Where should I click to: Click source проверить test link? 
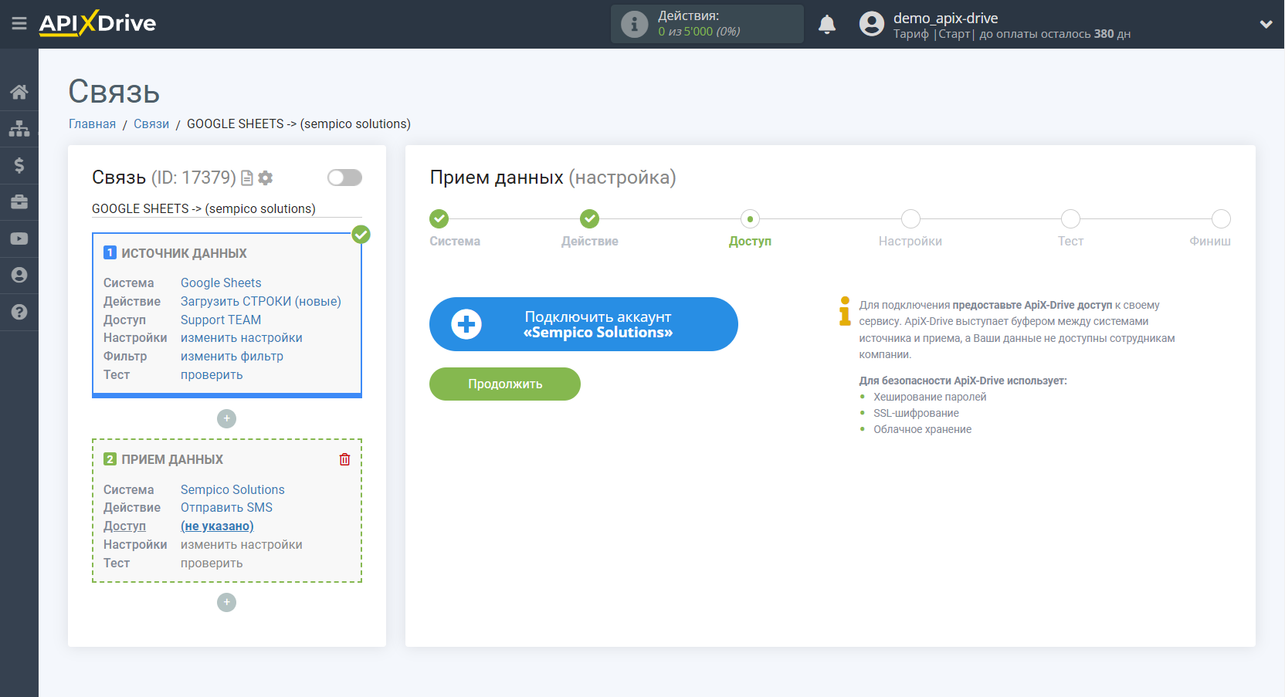click(x=212, y=374)
